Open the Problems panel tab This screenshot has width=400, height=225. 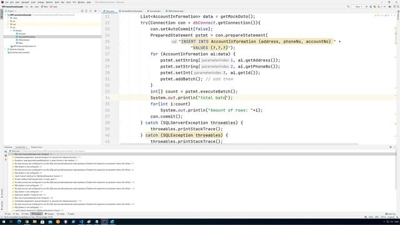pyautogui.click(x=8, y=147)
